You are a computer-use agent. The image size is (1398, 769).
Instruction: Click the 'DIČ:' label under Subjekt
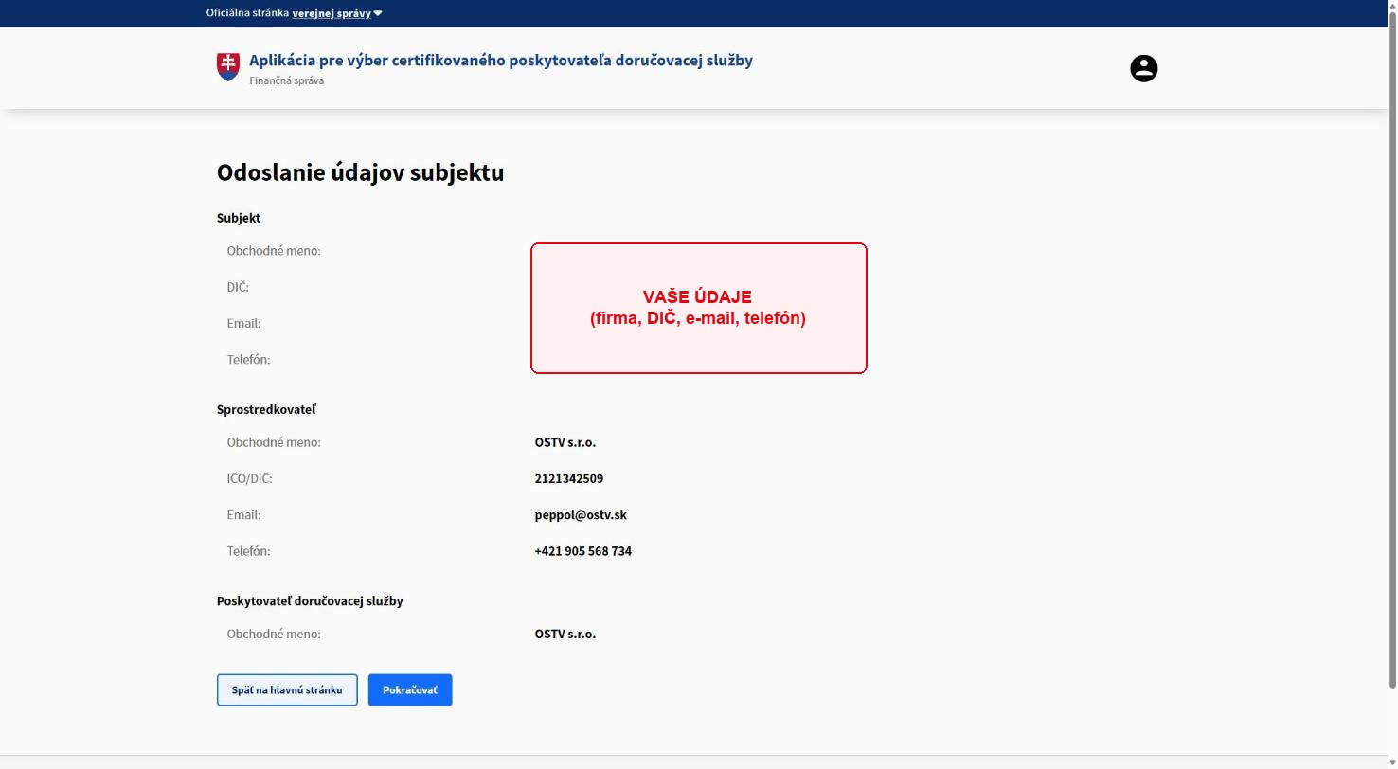(238, 287)
